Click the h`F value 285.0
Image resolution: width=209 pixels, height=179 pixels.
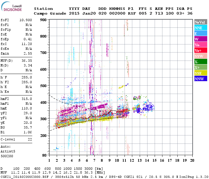pos(27,77)
